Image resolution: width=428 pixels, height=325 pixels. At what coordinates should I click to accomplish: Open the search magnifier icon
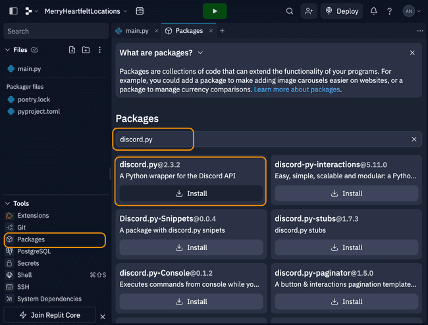(x=290, y=11)
